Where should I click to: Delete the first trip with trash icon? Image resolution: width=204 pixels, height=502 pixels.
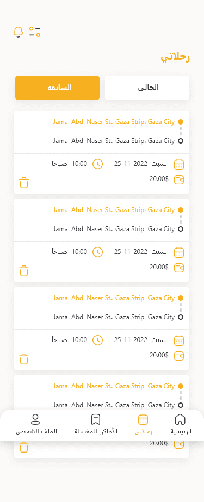click(x=24, y=183)
